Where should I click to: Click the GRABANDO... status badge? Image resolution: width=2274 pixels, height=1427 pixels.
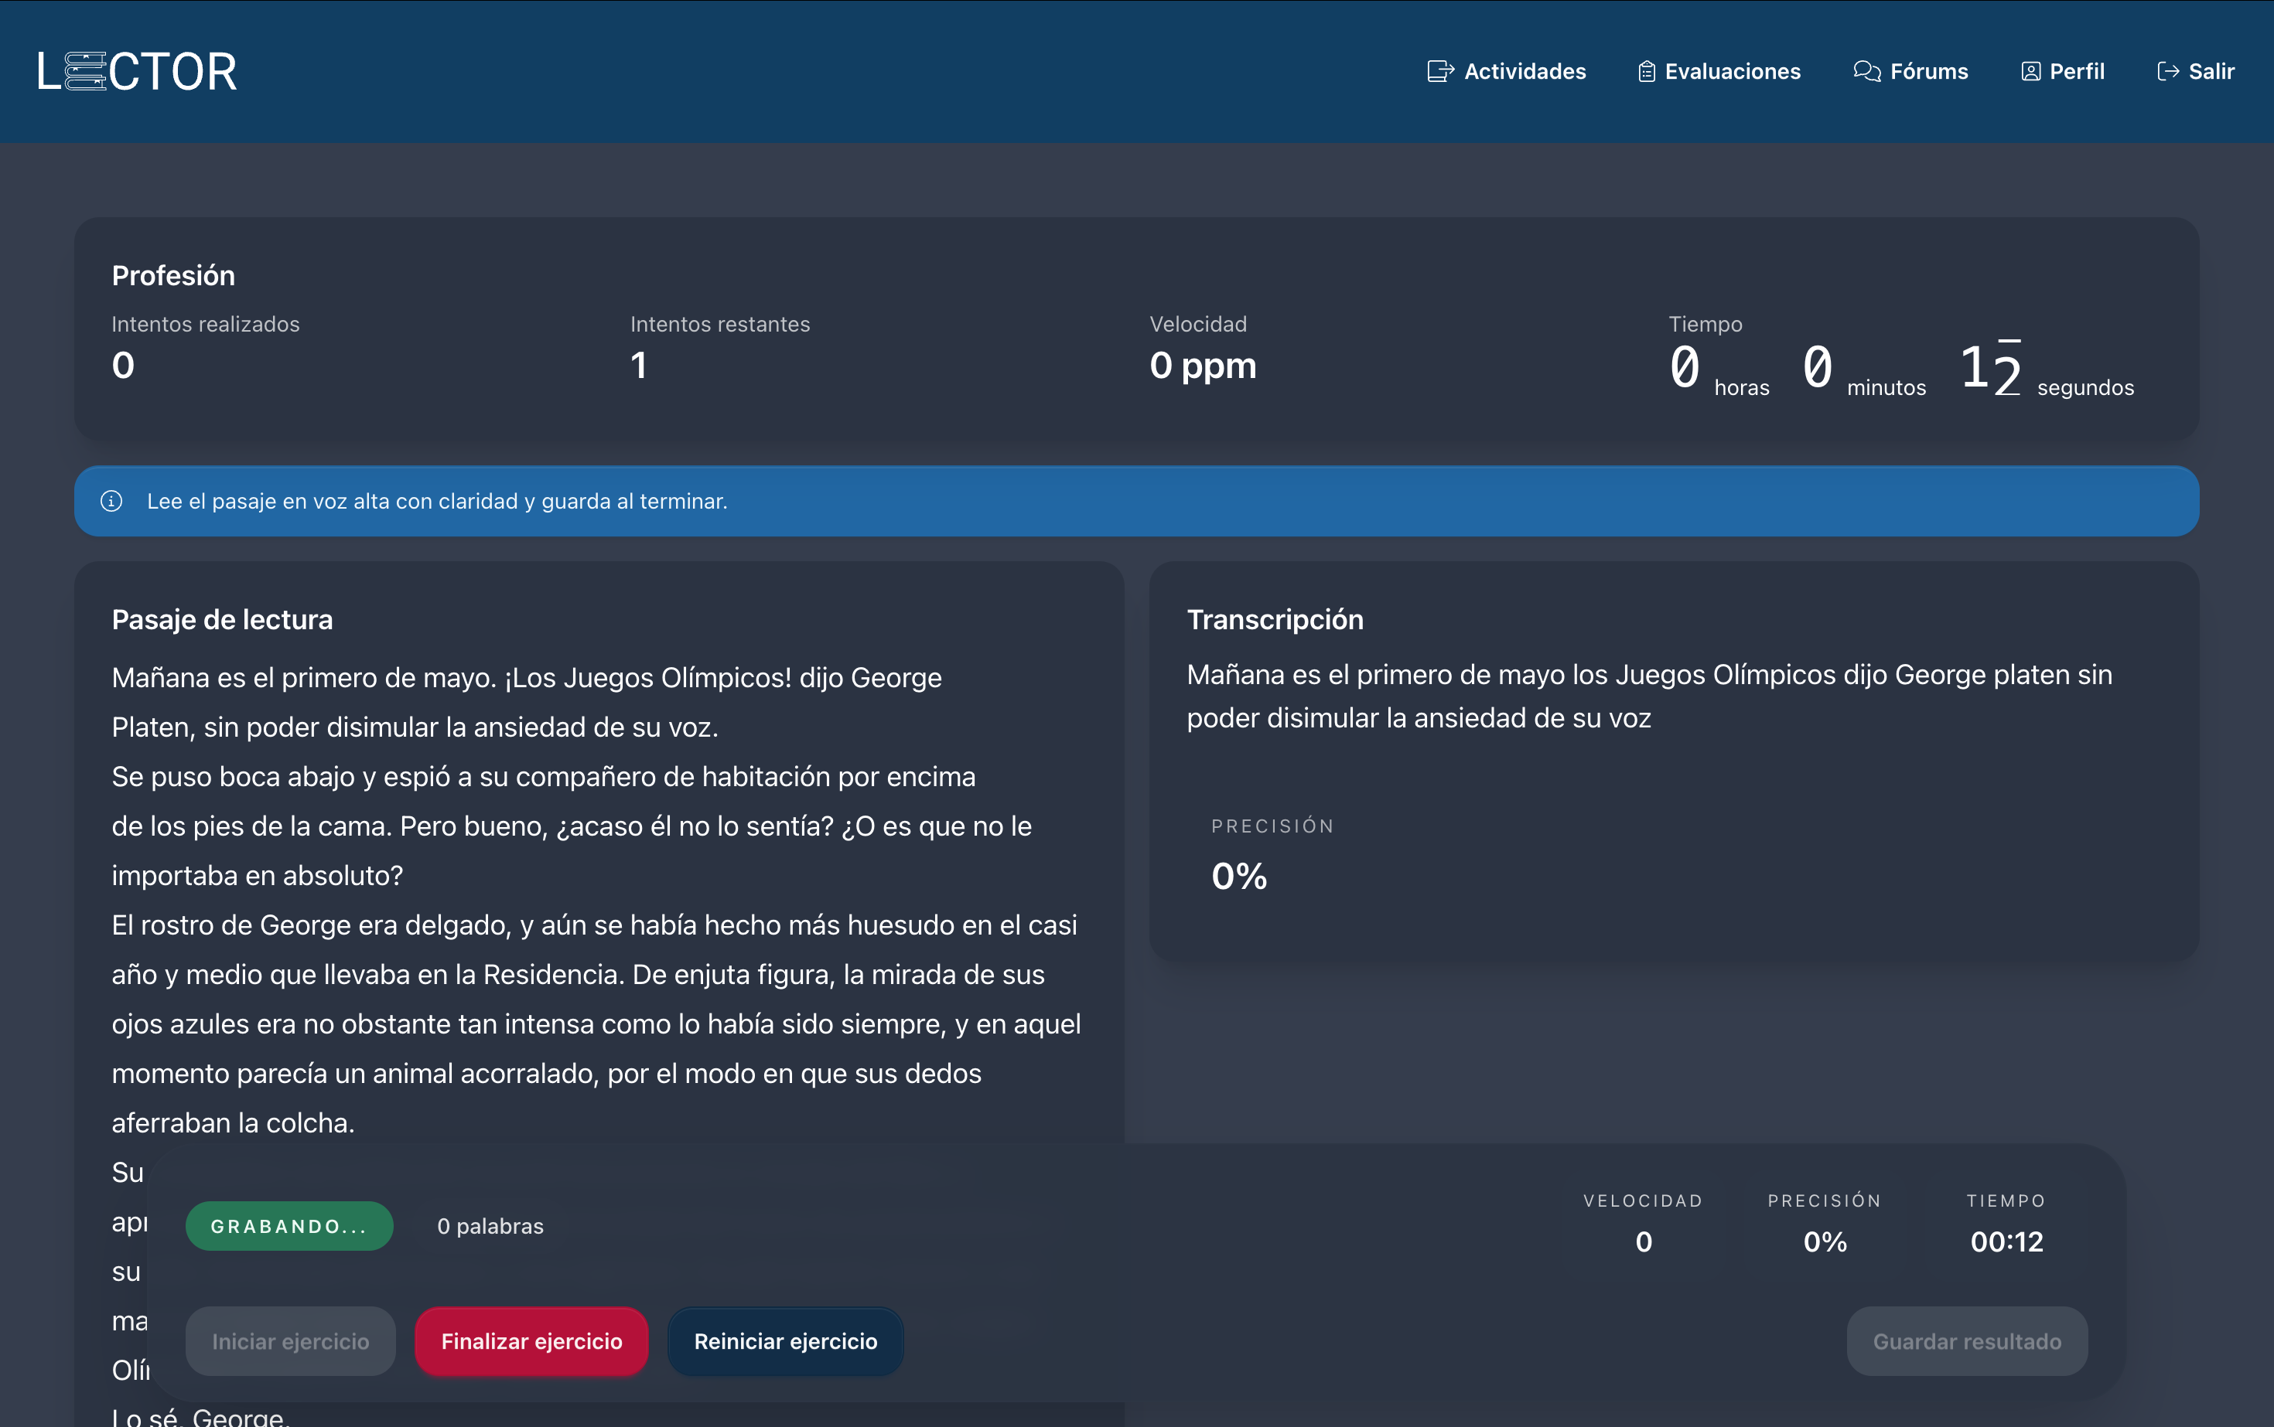pos(289,1226)
